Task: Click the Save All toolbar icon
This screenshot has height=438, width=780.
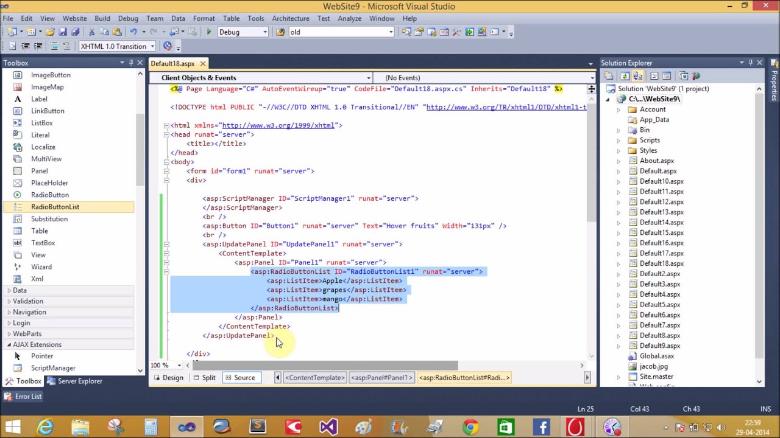Action: click(75, 32)
